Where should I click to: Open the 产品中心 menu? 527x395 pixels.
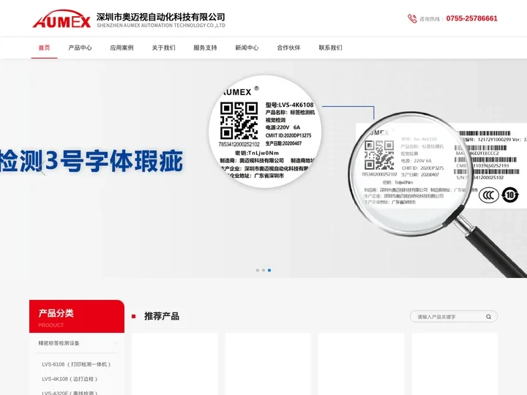(x=80, y=48)
